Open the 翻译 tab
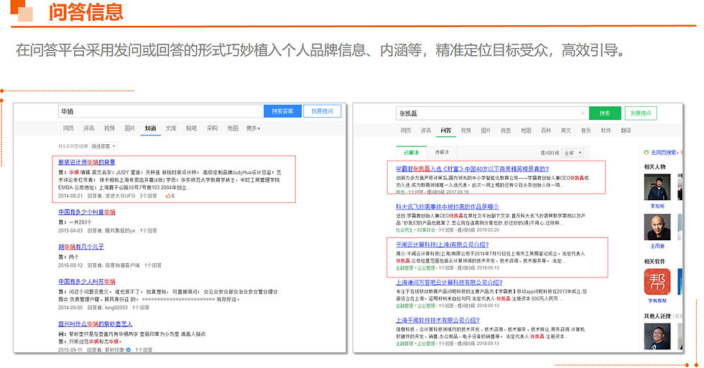Image resolution: width=704 pixels, height=368 pixels. 626,131
